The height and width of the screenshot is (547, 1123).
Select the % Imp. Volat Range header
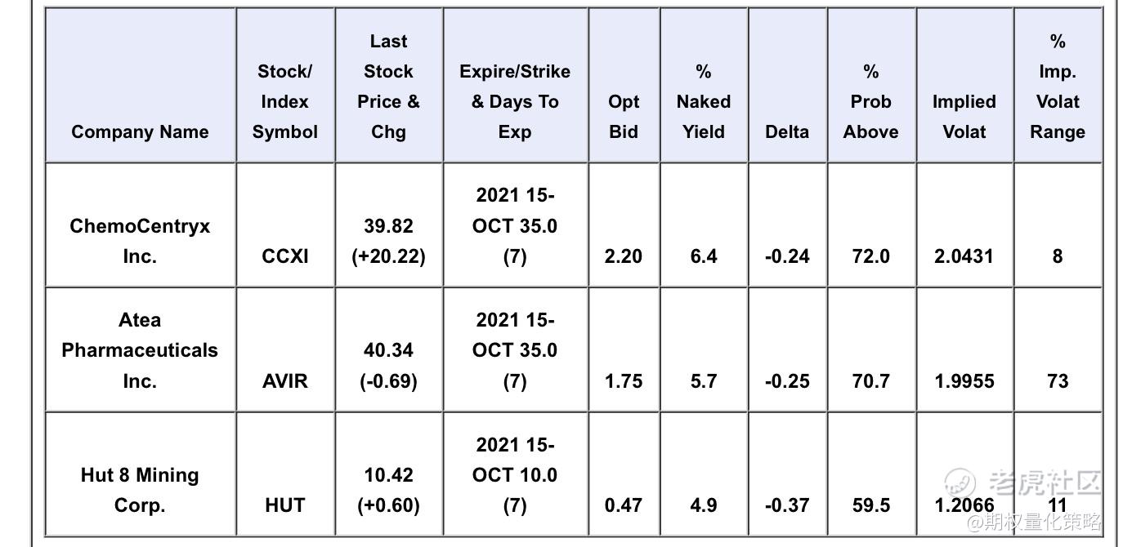click(1058, 87)
